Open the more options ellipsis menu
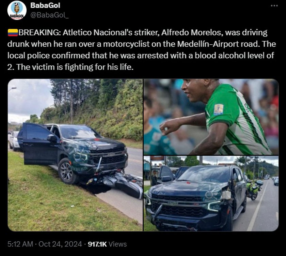 click(x=274, y=6)
